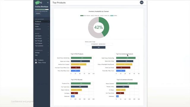Click the Top 5 POS Brands title

(x=77, y=80)
